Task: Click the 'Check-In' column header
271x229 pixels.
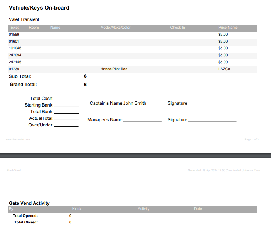Action: coord(177,28)
